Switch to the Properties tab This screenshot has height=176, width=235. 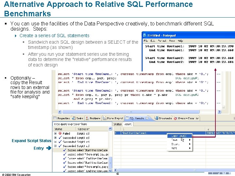pyautogui.click(x=62, y=118)
